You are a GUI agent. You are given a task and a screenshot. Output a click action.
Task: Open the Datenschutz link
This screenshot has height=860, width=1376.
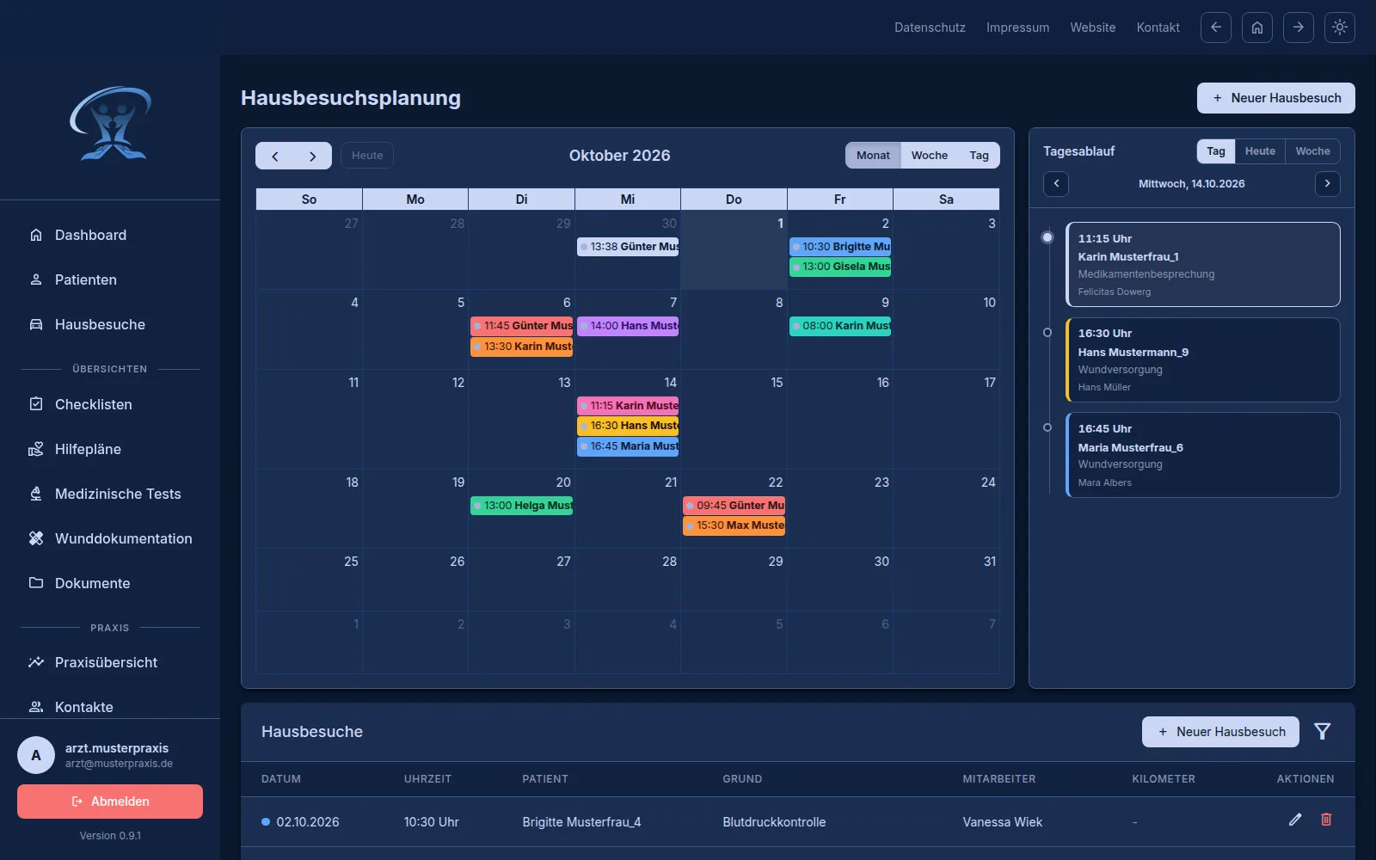coord(930,28)
